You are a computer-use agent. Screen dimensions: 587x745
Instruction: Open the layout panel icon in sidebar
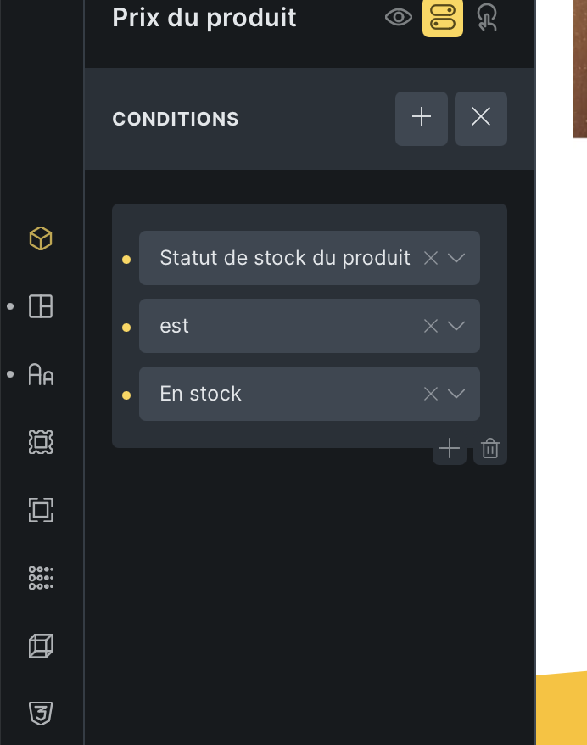41,306
